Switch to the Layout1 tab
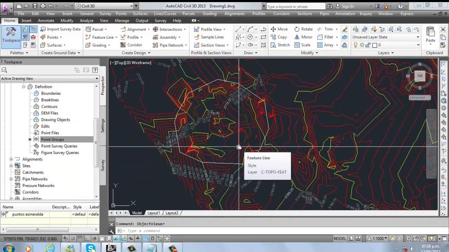The width and height of the screenshot is (449, 252). 153,213
